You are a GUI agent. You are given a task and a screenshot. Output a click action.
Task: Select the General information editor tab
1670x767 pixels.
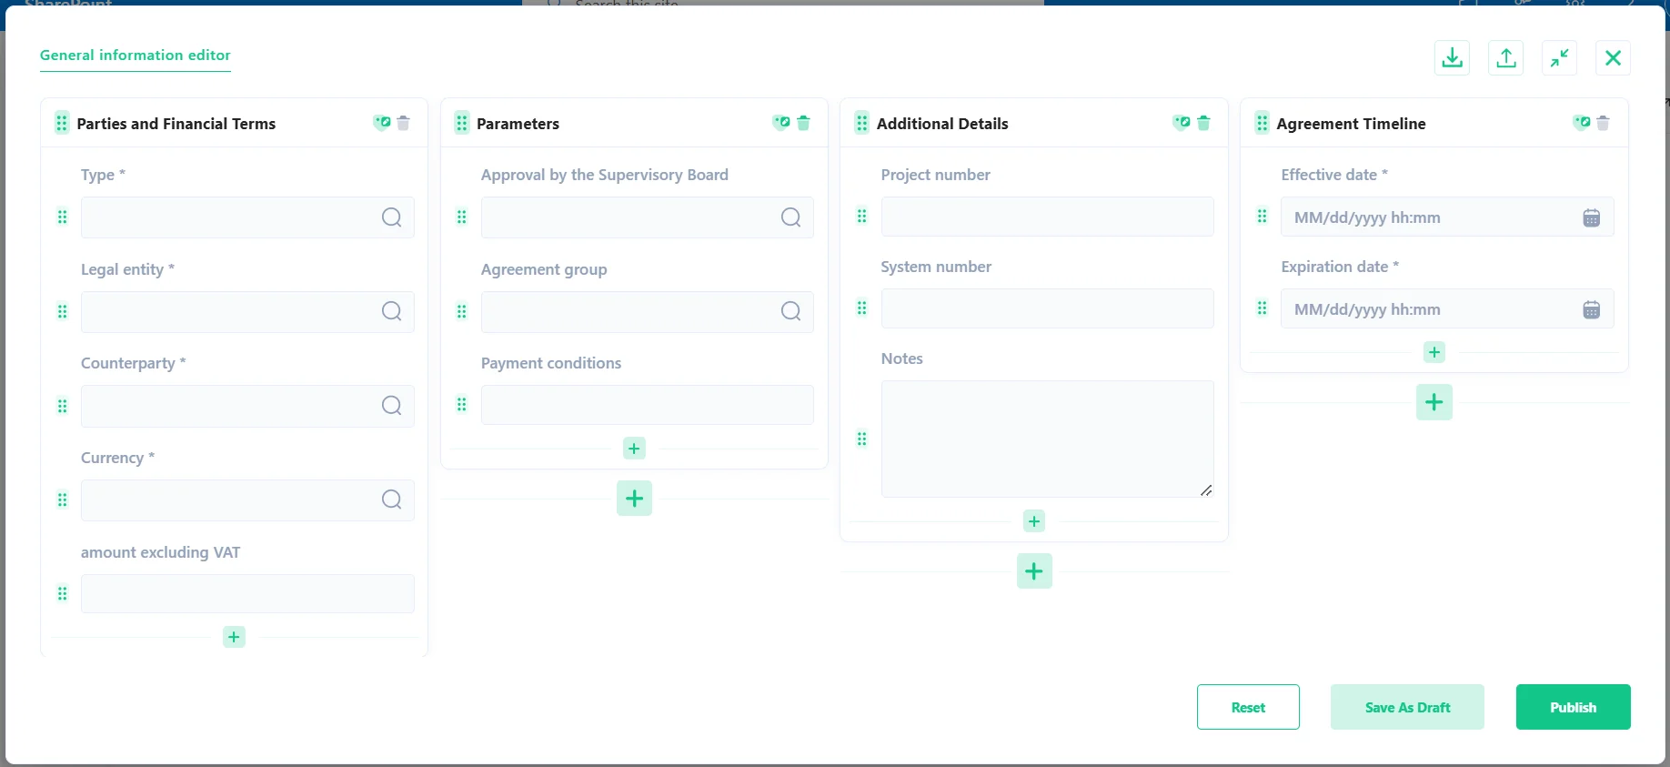point(135,56)
